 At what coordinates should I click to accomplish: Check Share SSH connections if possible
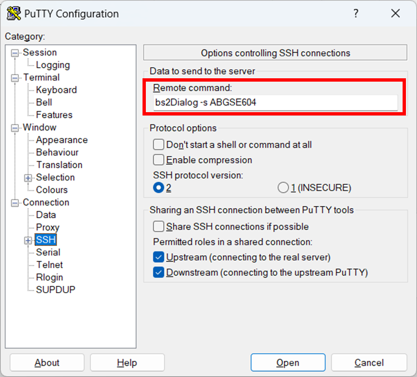159,227
